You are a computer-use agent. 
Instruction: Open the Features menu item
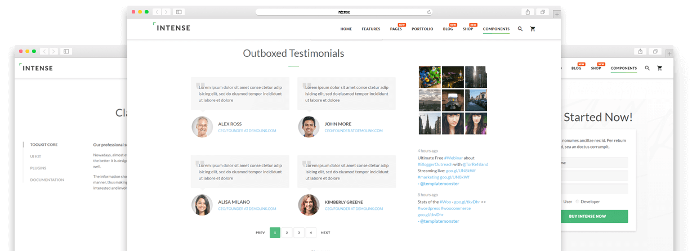(x=370, y=29)
